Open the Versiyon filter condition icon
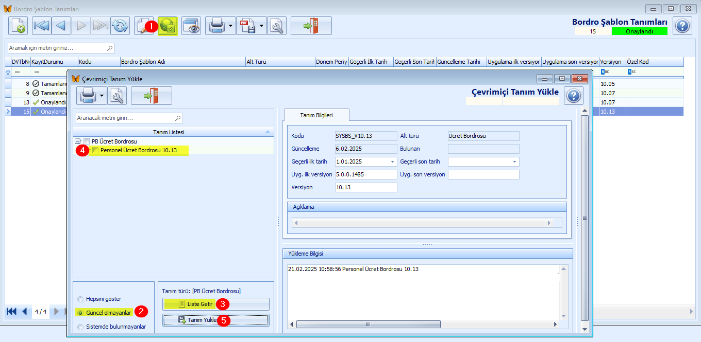Screen dimensions: 701x342 (606, 72)
